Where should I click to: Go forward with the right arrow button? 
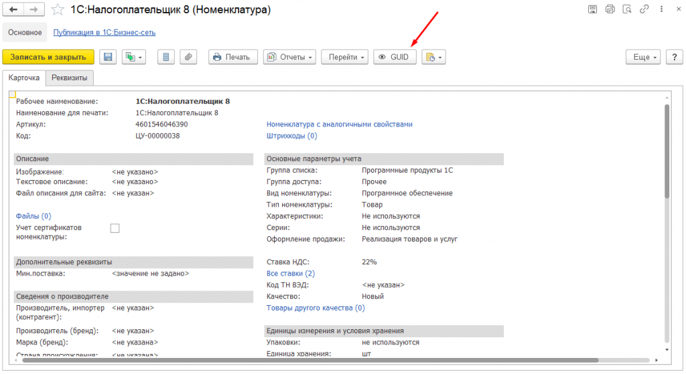click(x=34, y=9)
